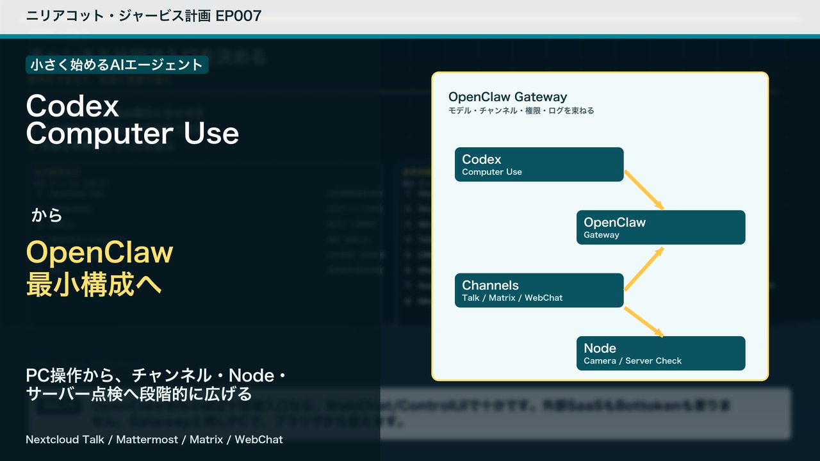Image resolution: width=820 pixels, height=461 pixels.
Task: Click the Node Camera / Server Check box
Action: pos(660,353)
